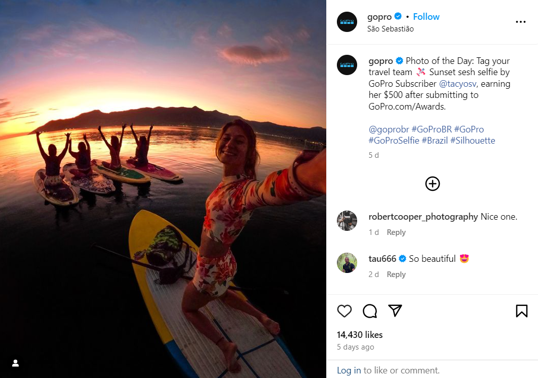Image resolution: width=538 pixels, height=378 pixels.
Task: Open the #GoProSelfie hashtag
Action: (x=394, y=141)
